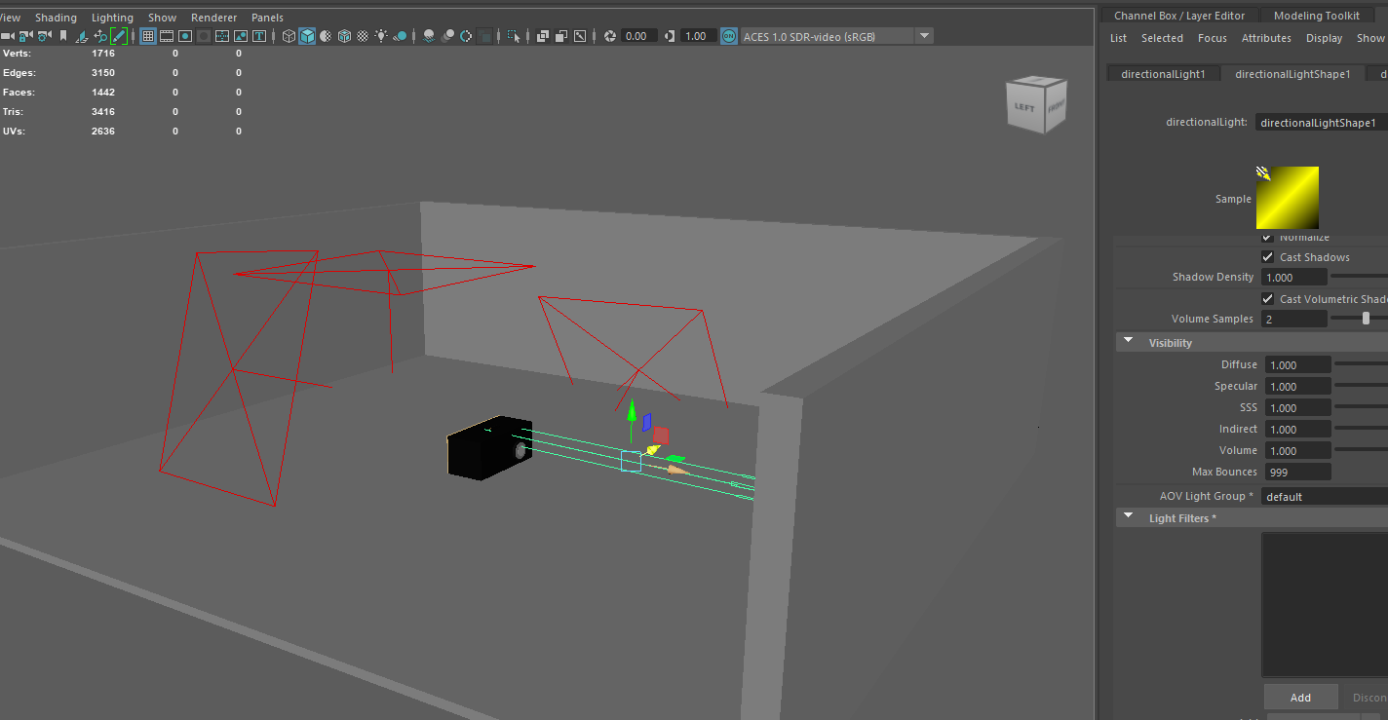Uncheck the Cast Shadows checkbox
The height and width of the screenshot is (720, 1388).
[1267, 257]
